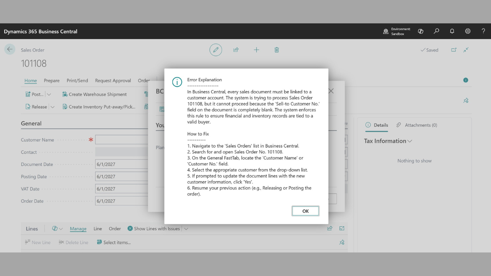This screenshot has height=276, width=491.
Task: Open the search magnifier in the top bar
Action: (x=437, y=31)
